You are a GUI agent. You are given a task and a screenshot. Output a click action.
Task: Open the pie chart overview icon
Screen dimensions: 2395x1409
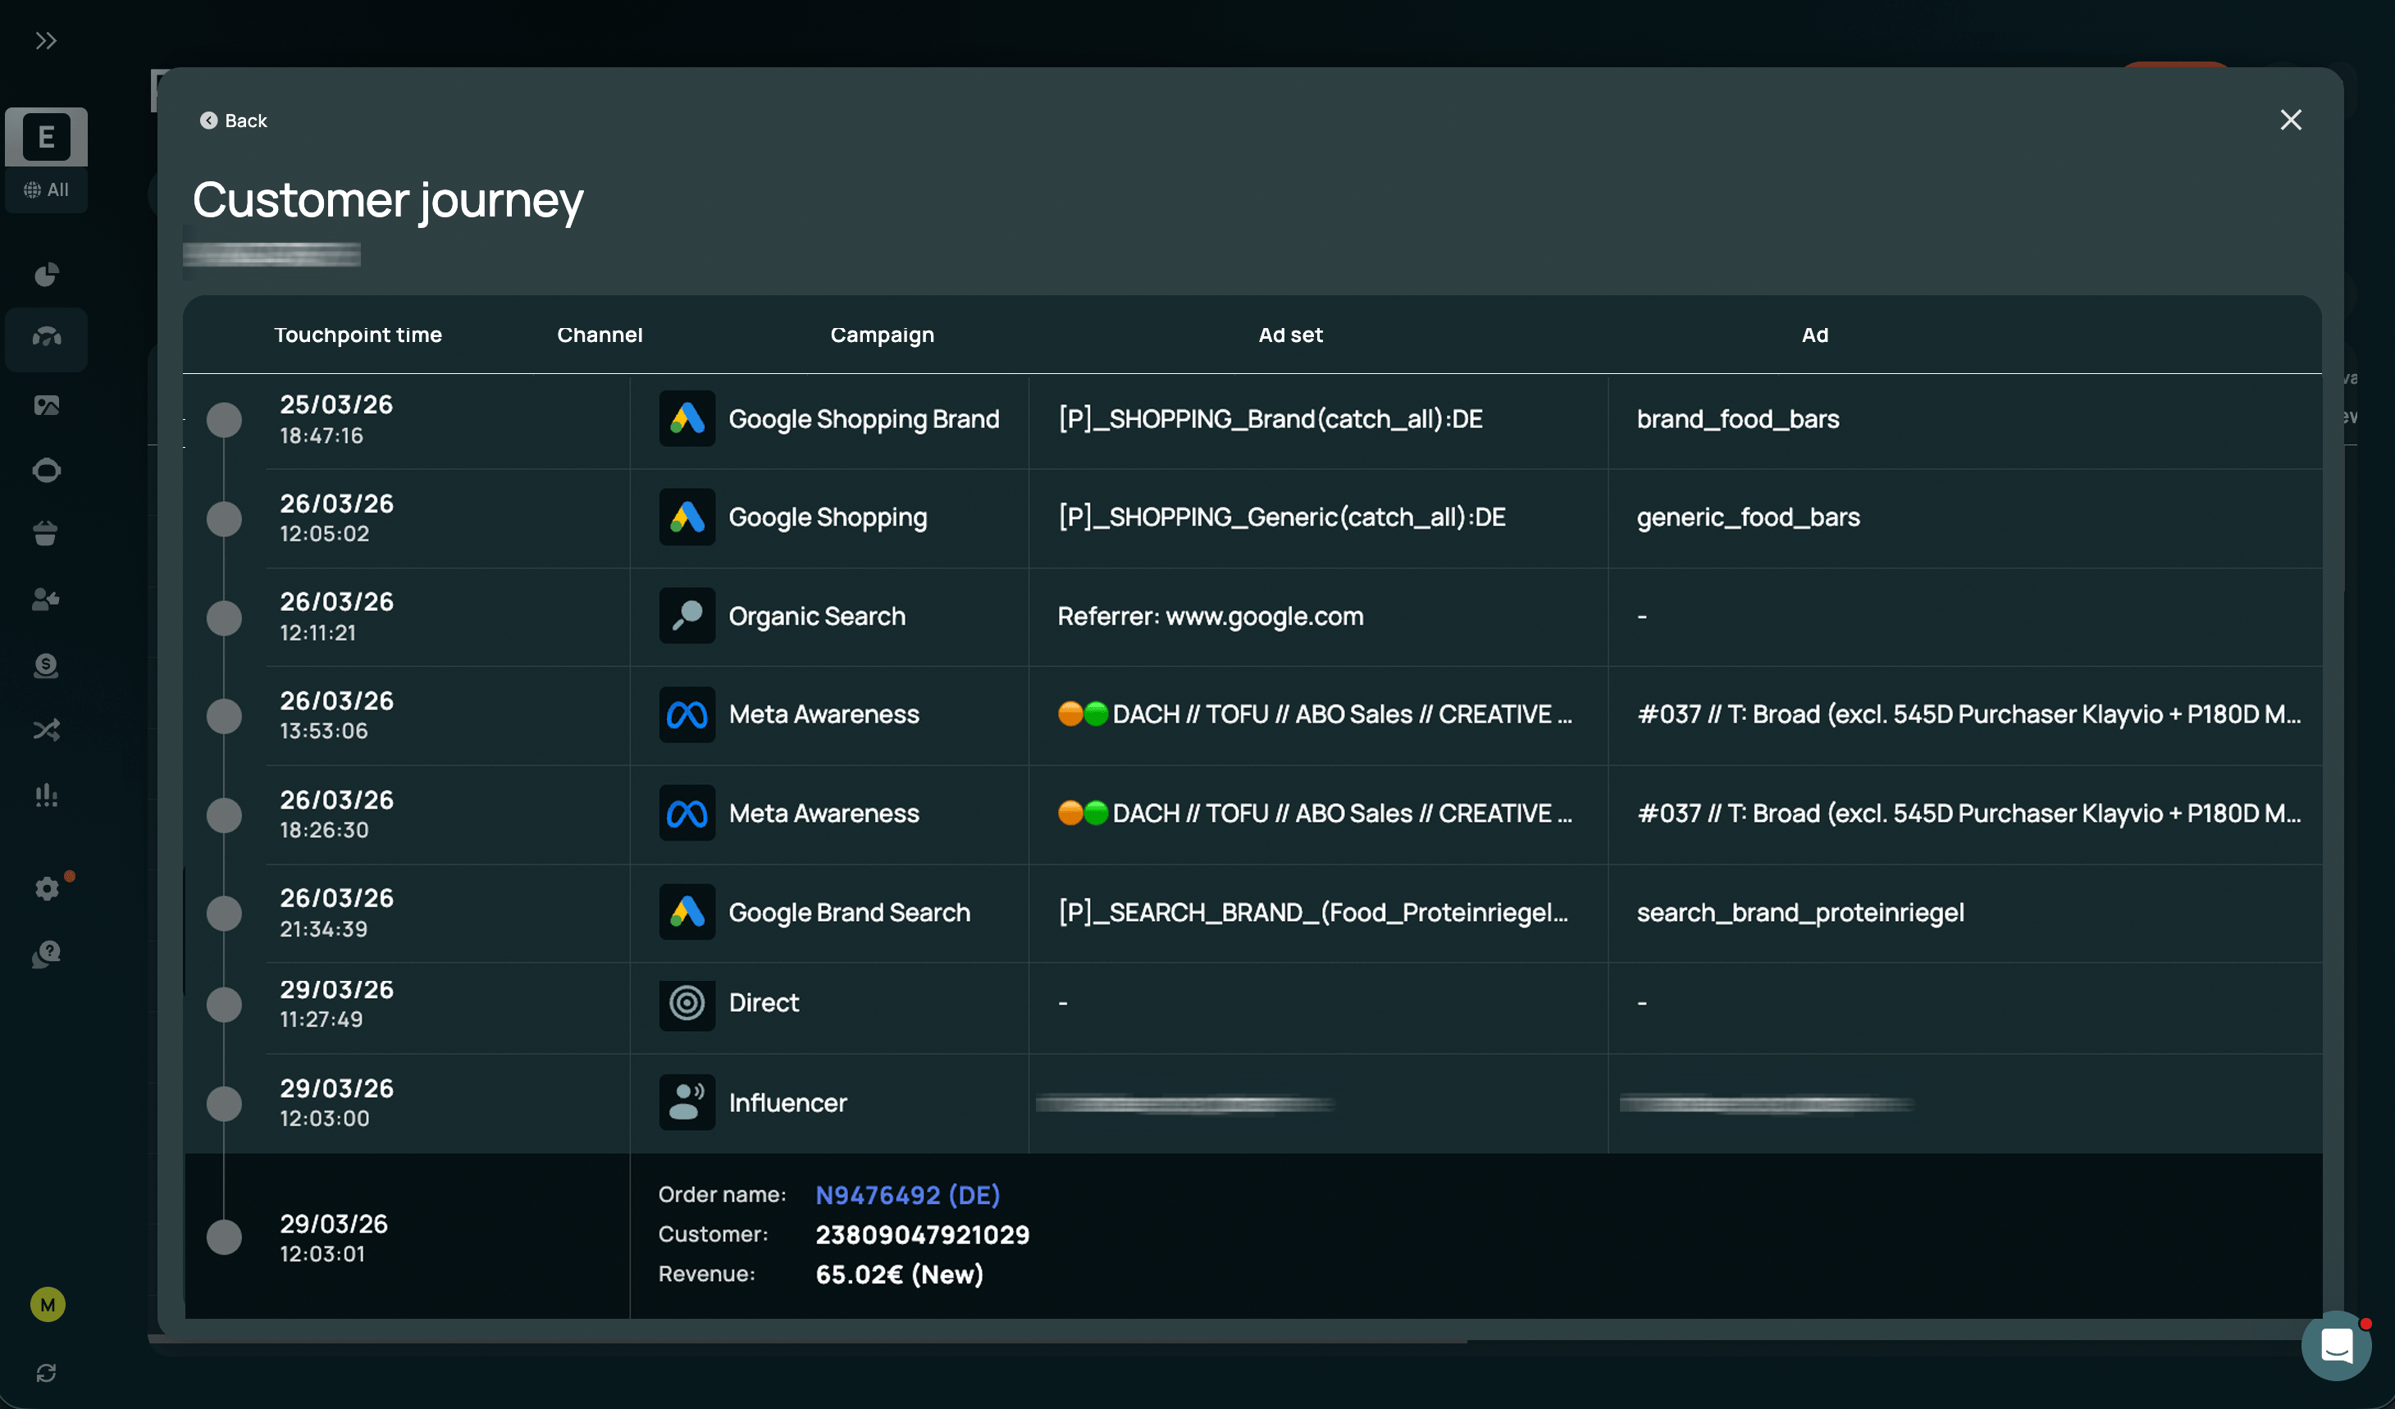[x=46, y=275]
